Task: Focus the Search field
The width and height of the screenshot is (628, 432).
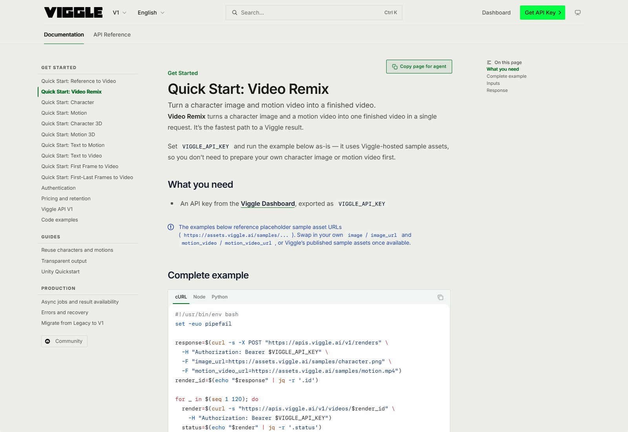Action: [x=314, y=13]
